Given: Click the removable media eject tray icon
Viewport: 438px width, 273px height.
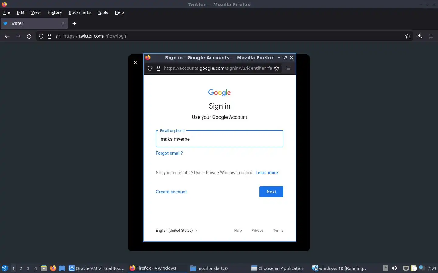Looking at the screenshot, I should (386, 268).
